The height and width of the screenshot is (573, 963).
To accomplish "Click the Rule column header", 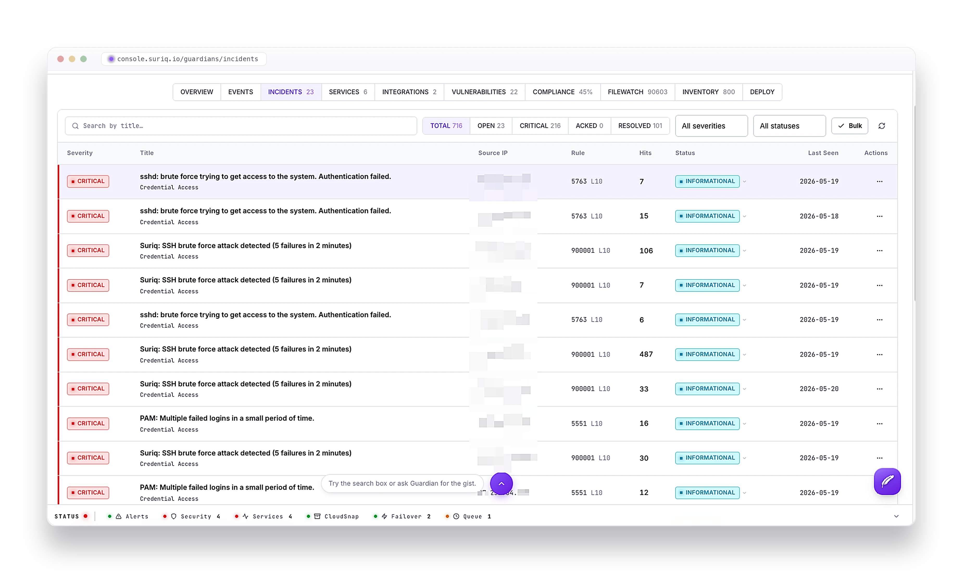I will point(578,153).
